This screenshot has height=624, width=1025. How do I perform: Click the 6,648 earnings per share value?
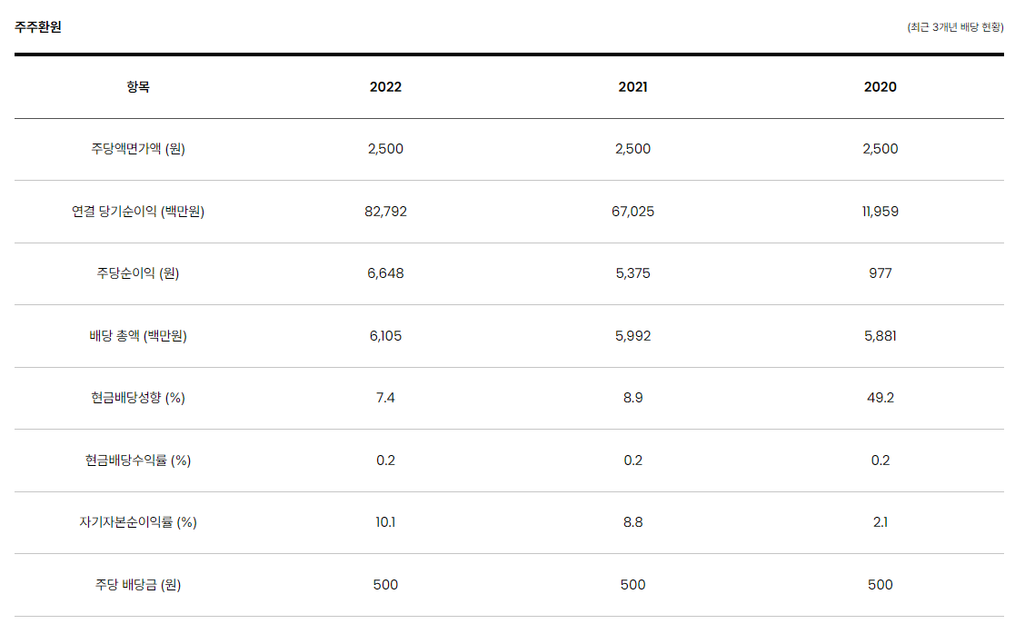(385, 273)
